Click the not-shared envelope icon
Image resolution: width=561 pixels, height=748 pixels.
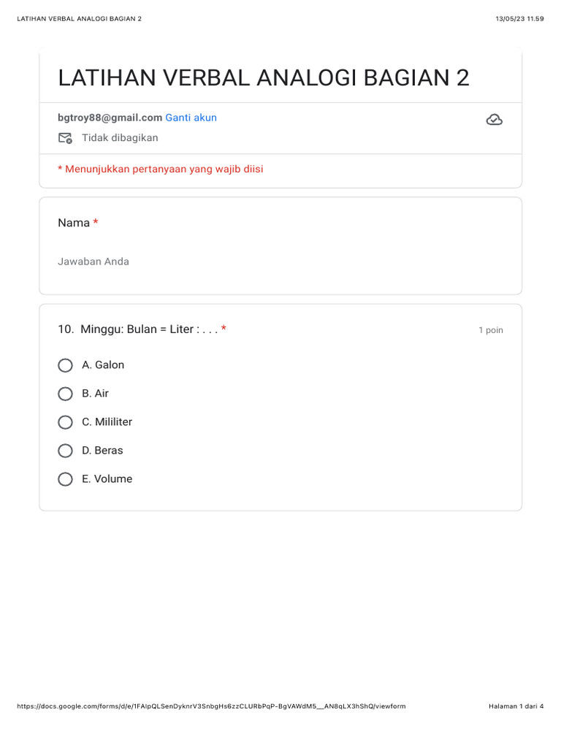[x=65, y=138]
